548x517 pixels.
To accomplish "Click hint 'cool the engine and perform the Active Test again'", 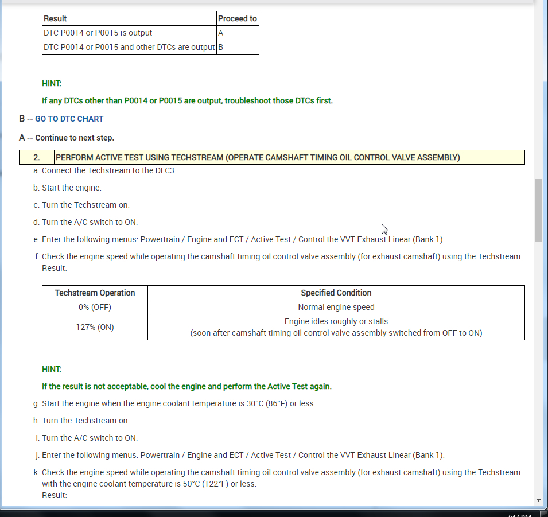I will point(186,386).
